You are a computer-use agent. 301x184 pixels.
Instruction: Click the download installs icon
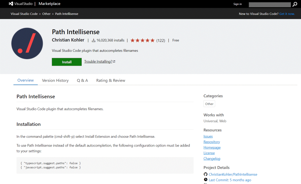tap(93, 40)
